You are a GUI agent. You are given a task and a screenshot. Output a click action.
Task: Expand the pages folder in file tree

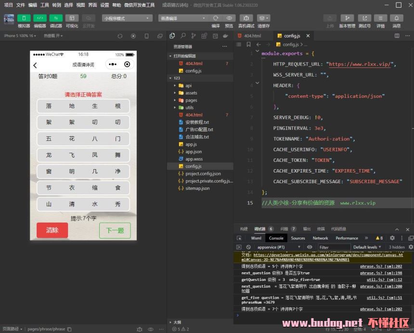(x=191, y=100)
